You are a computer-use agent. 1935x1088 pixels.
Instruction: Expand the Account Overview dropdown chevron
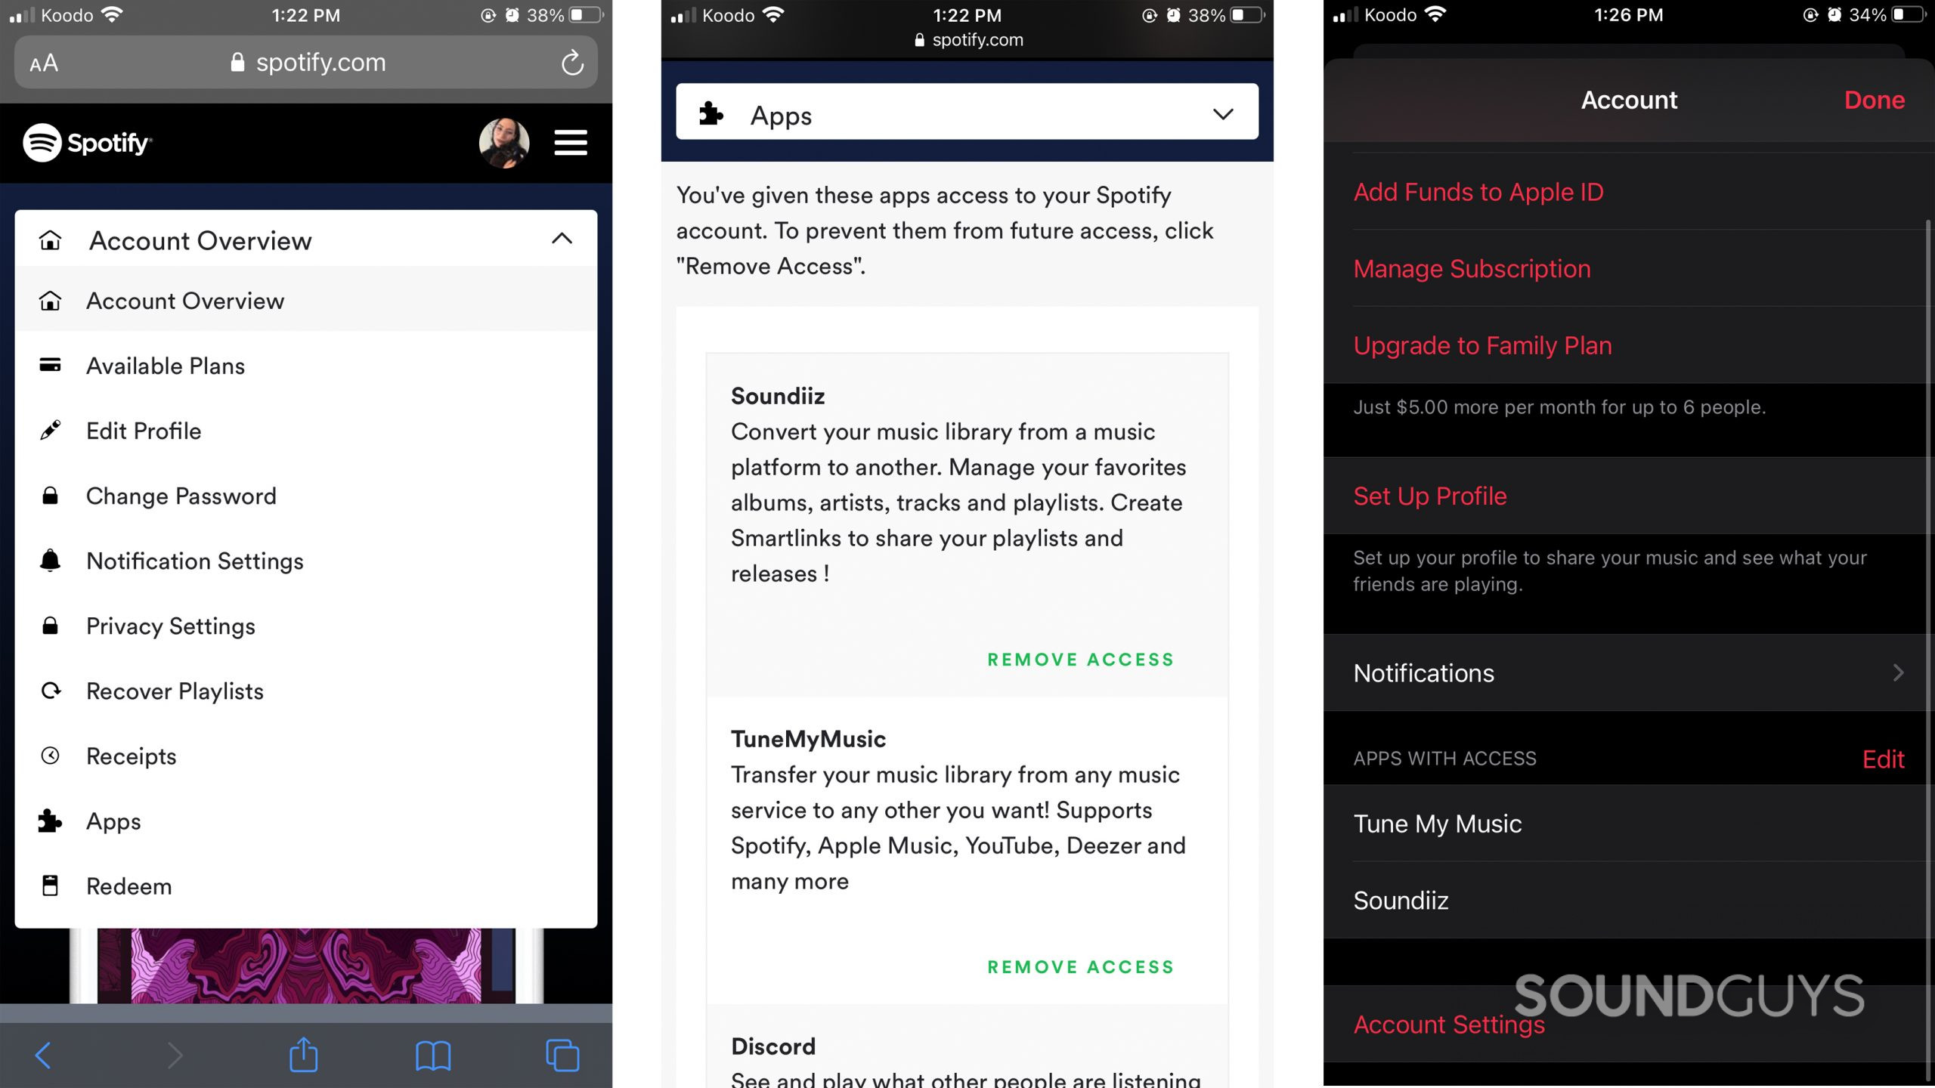tap(561, 239)
